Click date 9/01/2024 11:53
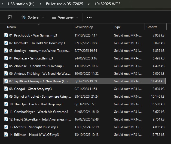Screen dimensions: 171x144 (x=86, y=89)
